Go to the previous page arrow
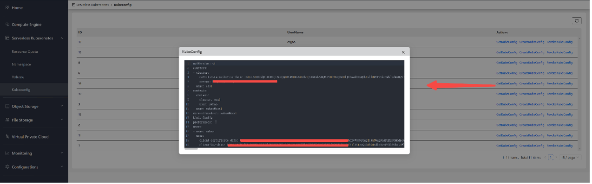 coord(545,158)
